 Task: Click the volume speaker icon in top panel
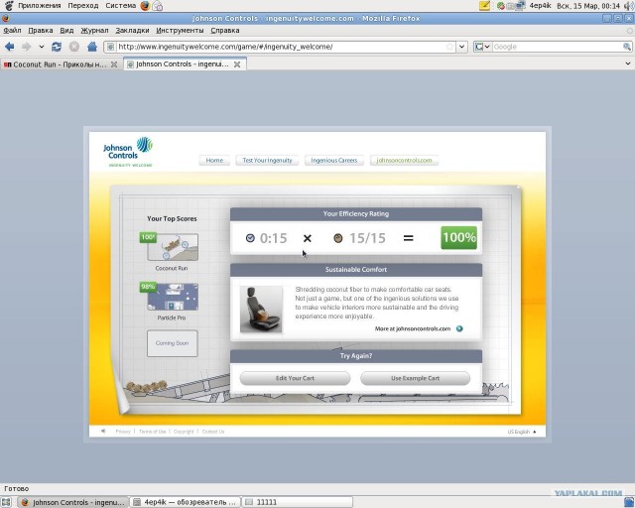(x=629, y=6)
